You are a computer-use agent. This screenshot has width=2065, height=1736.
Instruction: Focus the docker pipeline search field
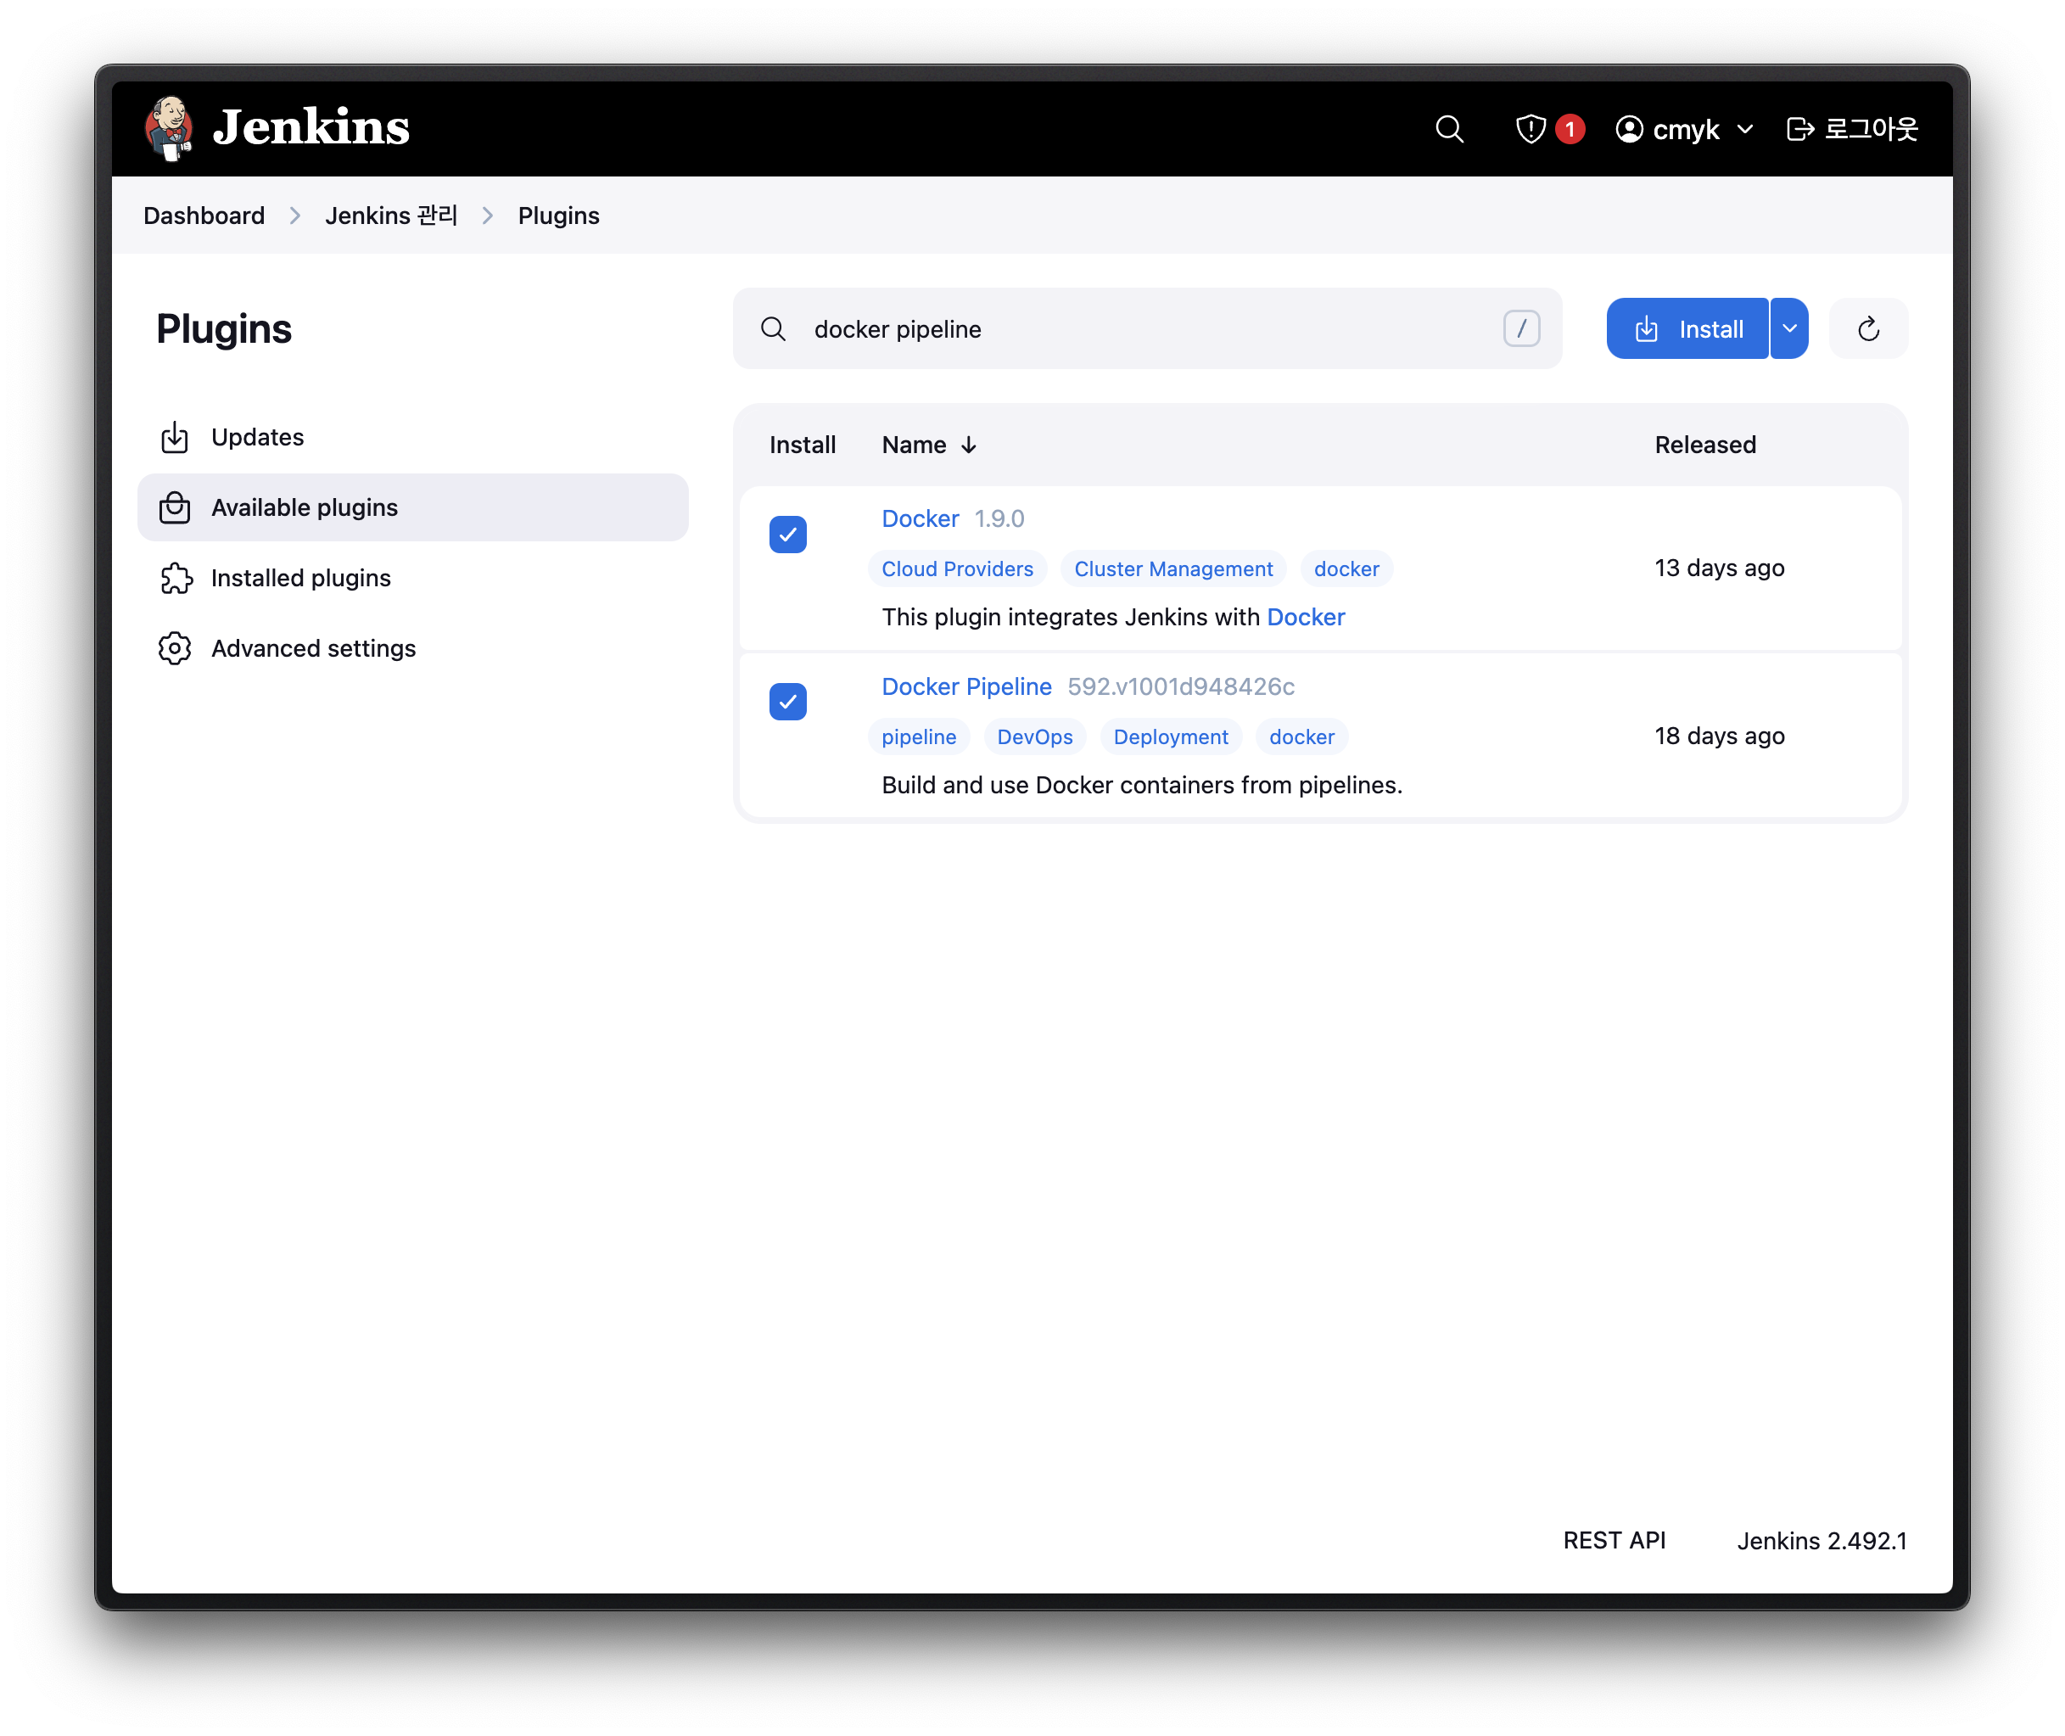pyautogui.click(x=1147, y=328)
